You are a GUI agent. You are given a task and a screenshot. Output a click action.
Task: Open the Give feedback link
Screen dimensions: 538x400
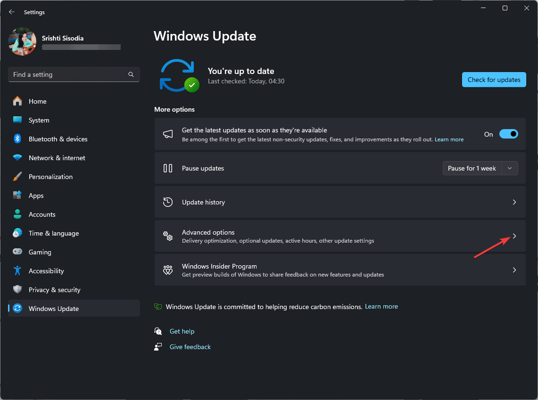[190, 347]
